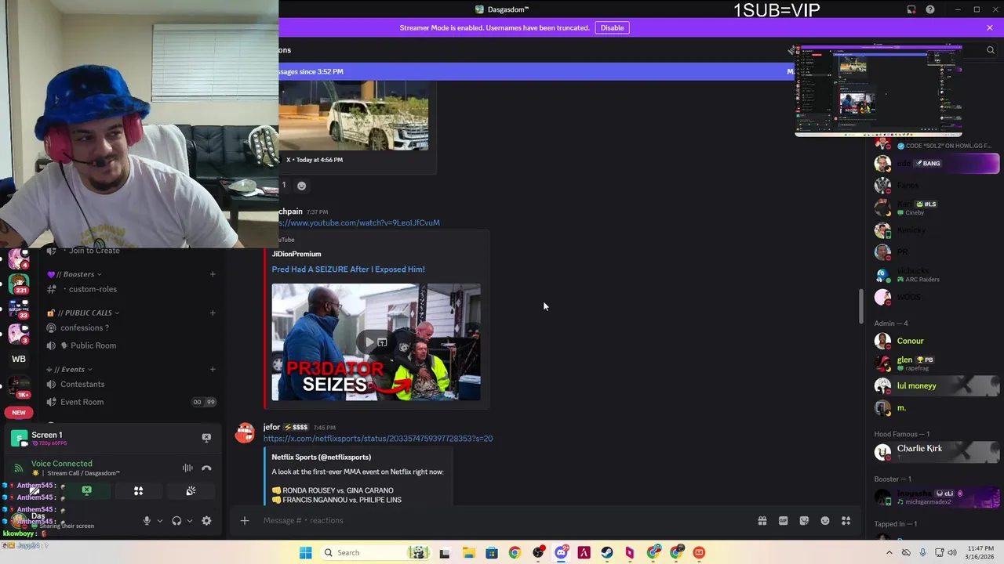Open input device options arrow beside microphone
1004x564 pixels.
(160, 521)
